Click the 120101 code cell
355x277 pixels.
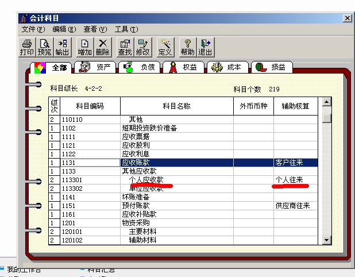[90, 232]
